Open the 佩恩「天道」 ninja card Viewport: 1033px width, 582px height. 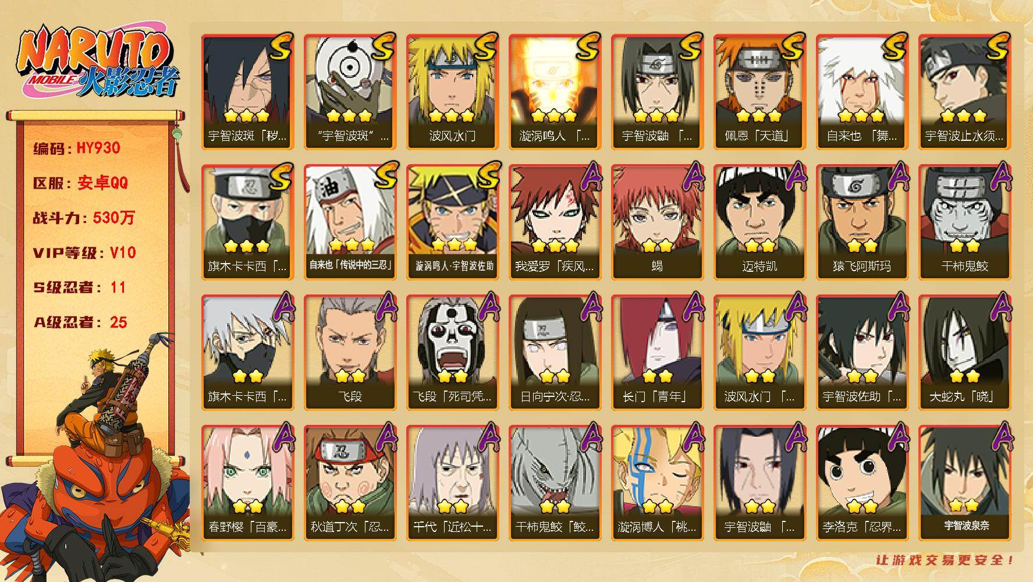pyautogui.click(x=759, y=91)
